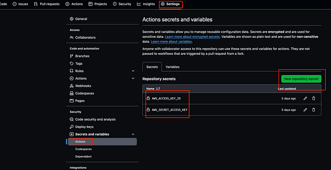This screenshot has height=170, width=331.
Task: Follow Learn more about encrypted secrets link
Action: click(192, 37)
